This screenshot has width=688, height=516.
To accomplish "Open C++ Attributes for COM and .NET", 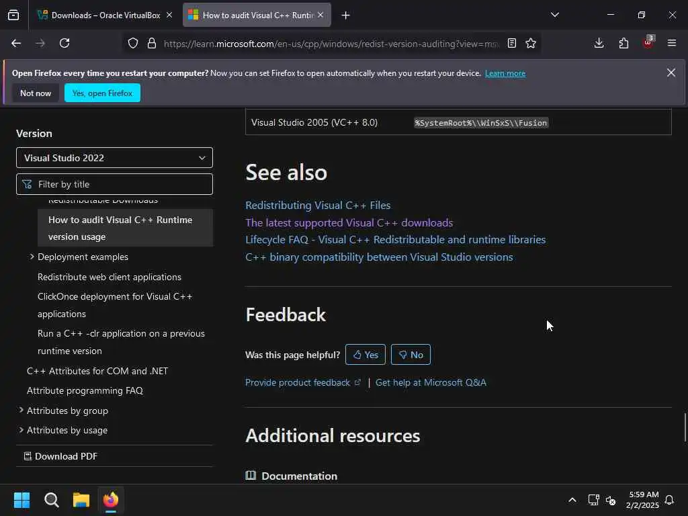I will click(97, 371).
